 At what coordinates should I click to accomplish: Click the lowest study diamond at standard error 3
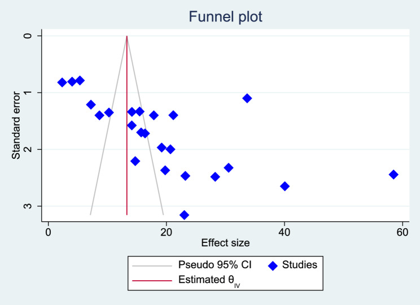[184, 215]
